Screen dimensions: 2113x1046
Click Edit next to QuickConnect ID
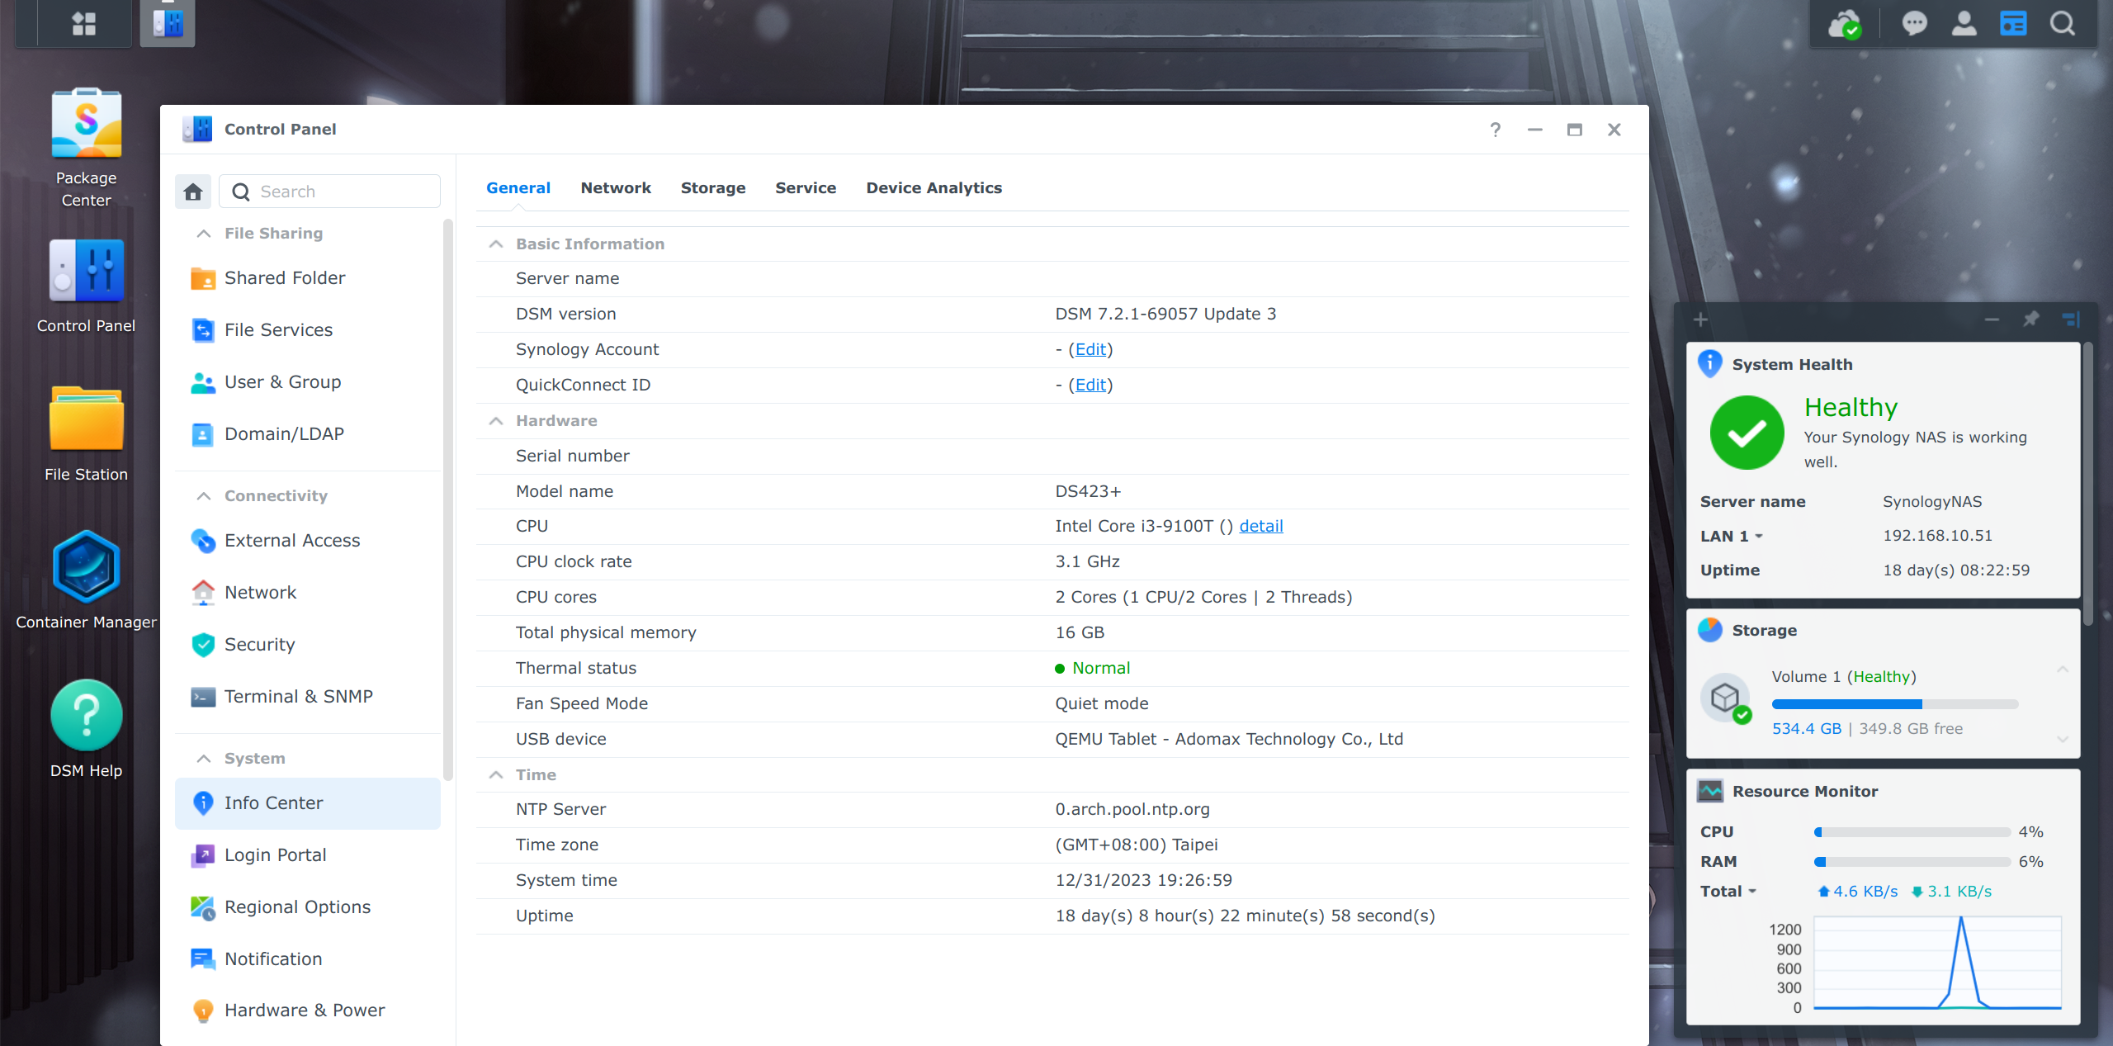pos(1090,386)
